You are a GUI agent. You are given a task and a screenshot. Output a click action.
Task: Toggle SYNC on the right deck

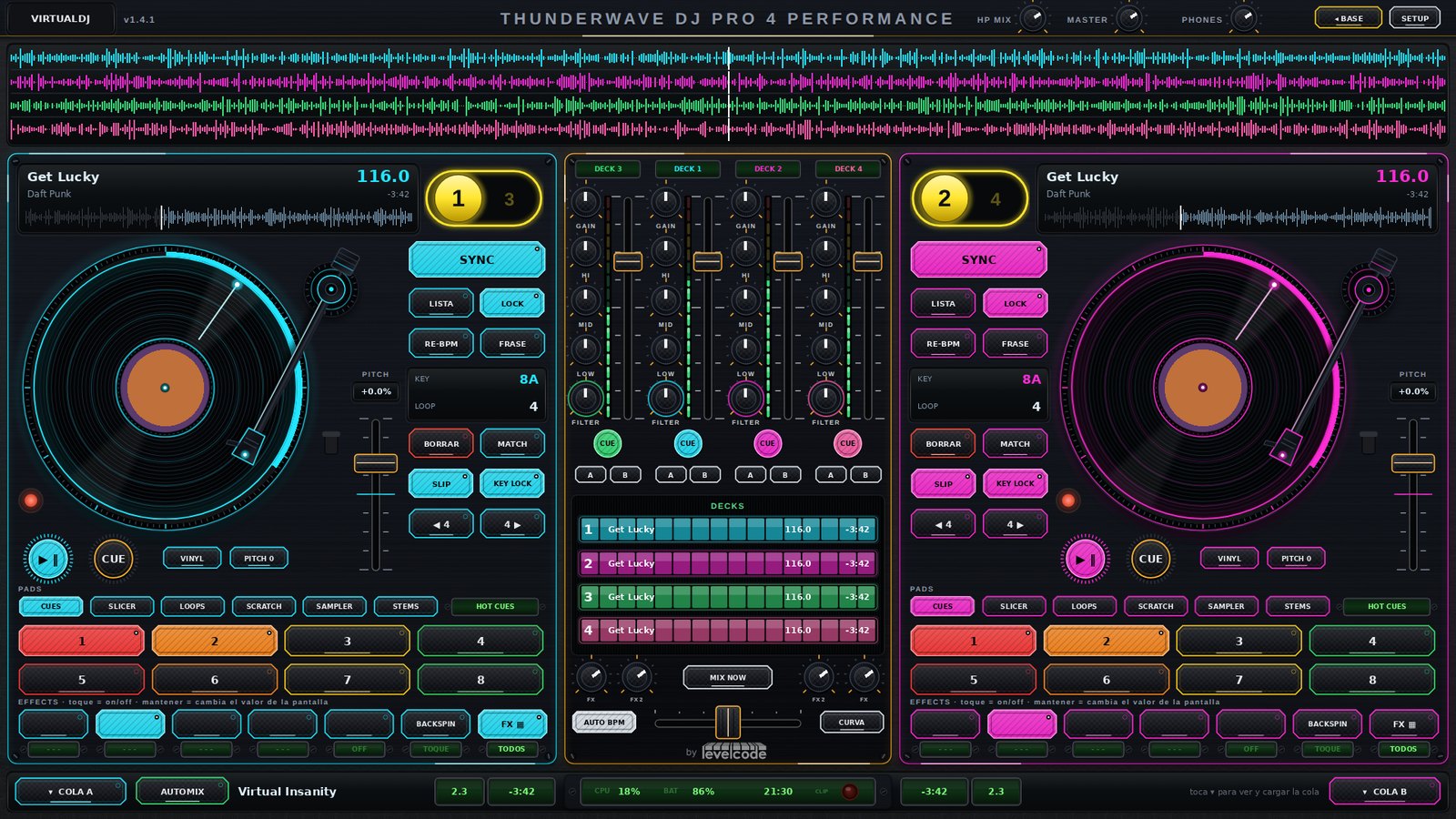(x=979, y=259)
